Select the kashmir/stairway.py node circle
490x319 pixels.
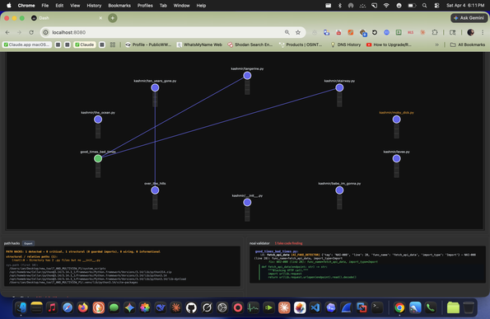[339, 88]
